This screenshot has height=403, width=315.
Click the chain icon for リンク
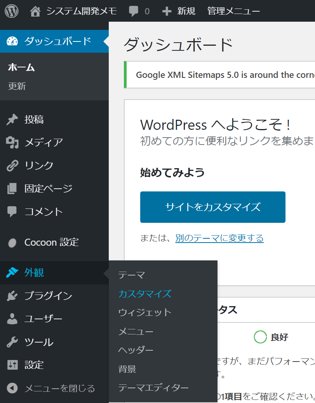tap(12, 165)
